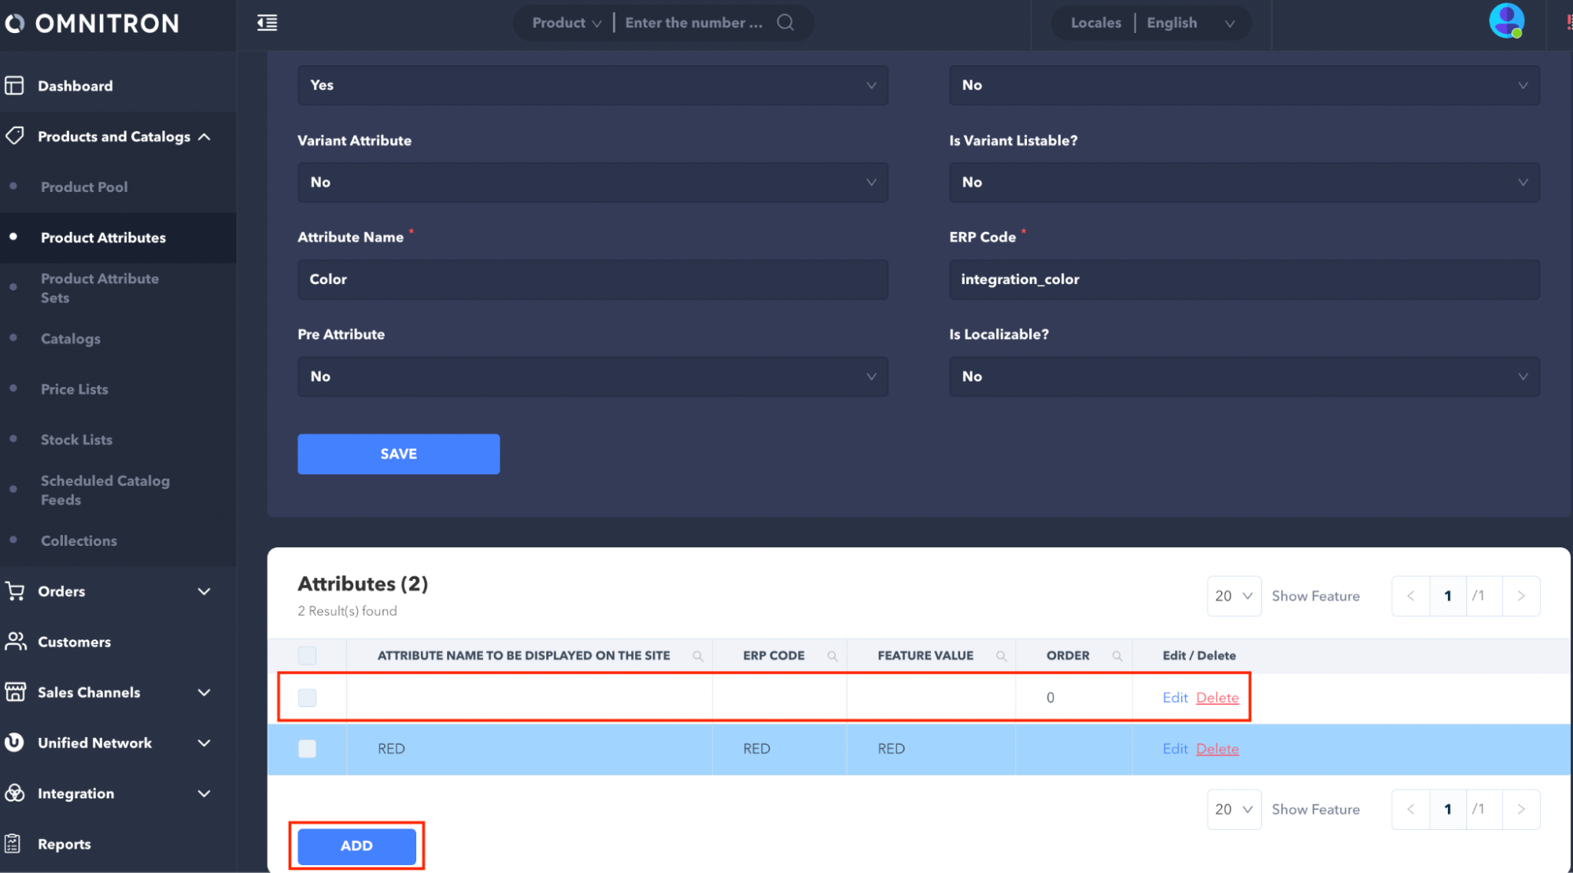1573x873 pixels.
Task: Click the Orders cart icon
Action: pyautogui.click(x=15, y=591)
